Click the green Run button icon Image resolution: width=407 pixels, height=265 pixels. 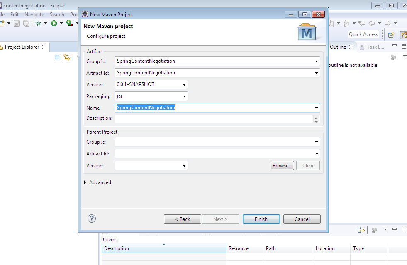point(54,24)
